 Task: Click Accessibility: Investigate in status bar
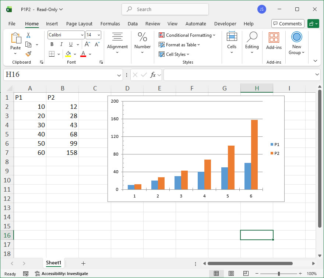[x=61, y=274]
